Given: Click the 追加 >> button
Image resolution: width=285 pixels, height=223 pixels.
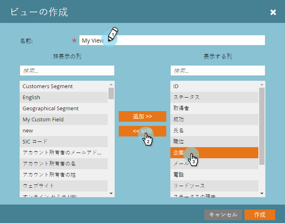Looking at the screenshot, I should pyautogui.click(x=142, y=116).
